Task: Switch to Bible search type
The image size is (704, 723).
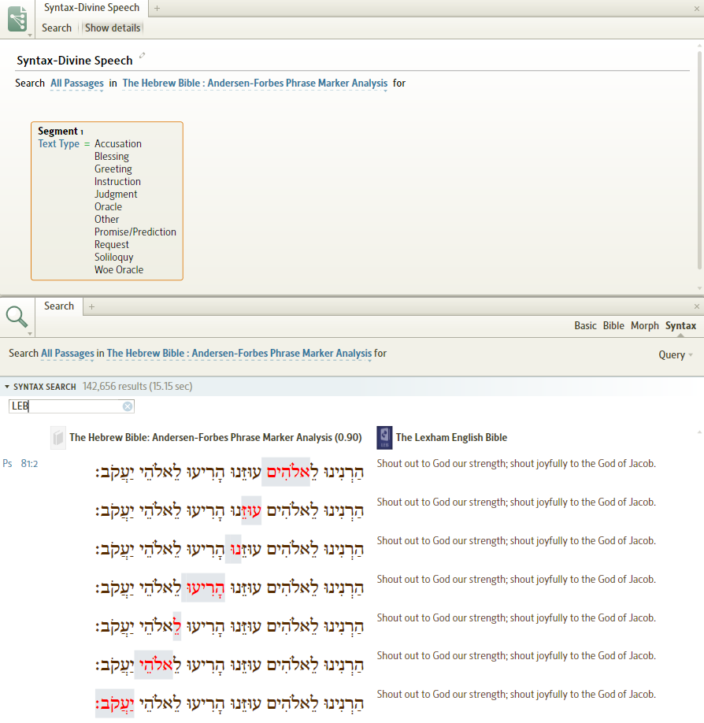Action: point(613,325)
